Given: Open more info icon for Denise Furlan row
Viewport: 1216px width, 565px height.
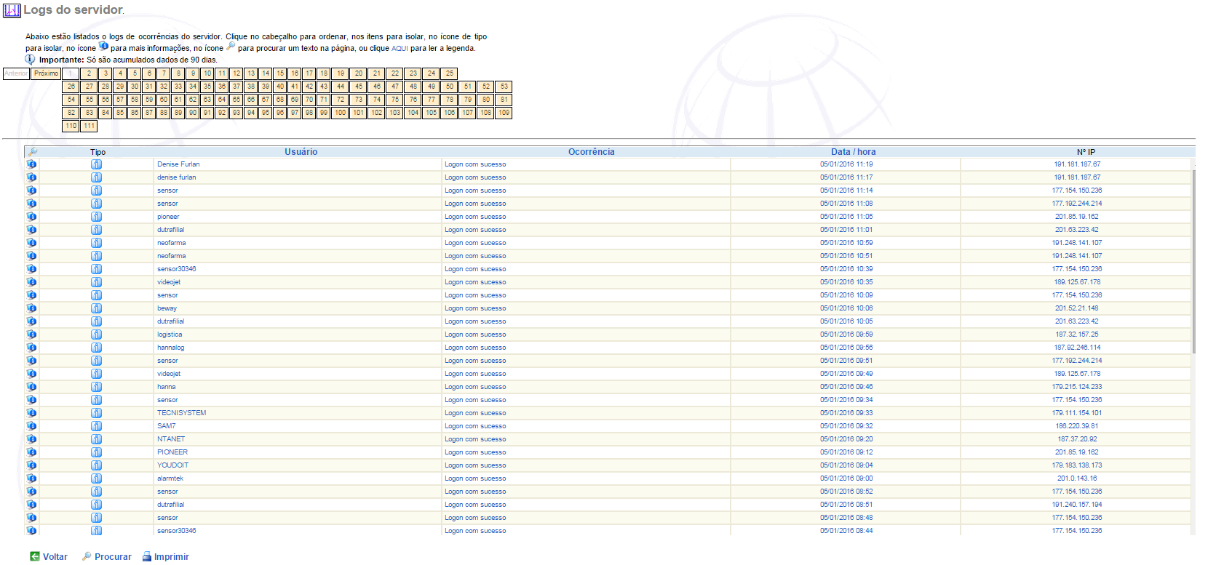Looking at the screenshot, I should coord(32,164).
